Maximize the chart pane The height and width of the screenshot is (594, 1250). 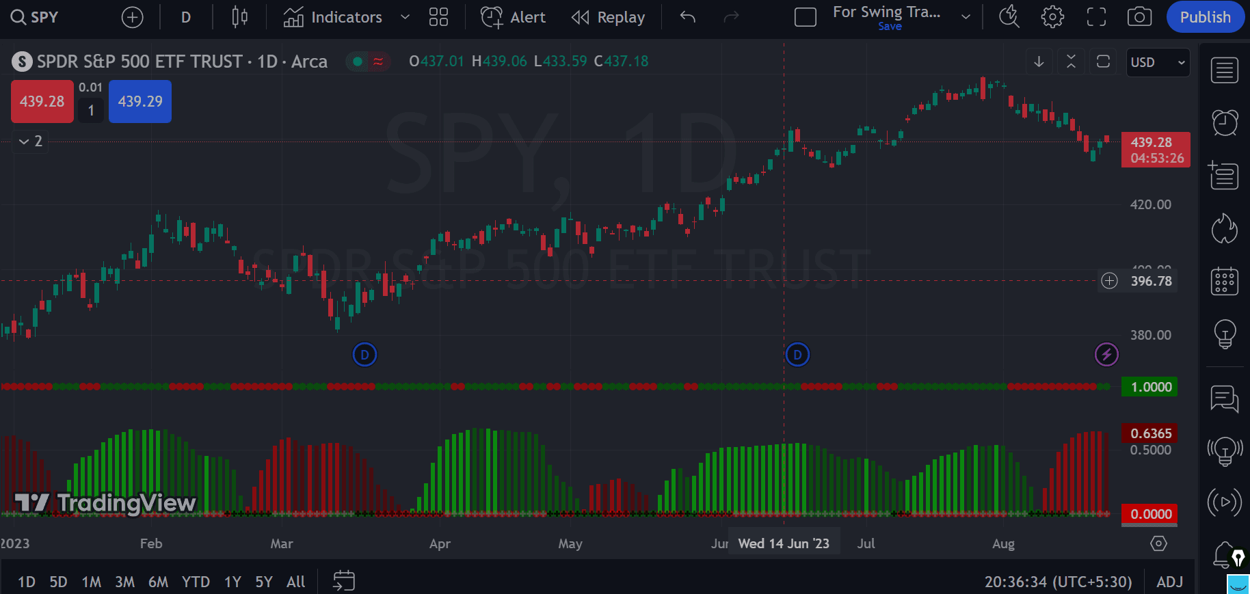click(1103, 62)
